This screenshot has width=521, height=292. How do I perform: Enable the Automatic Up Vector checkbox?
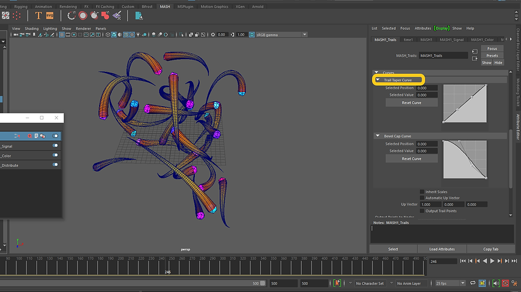[422, 198]
